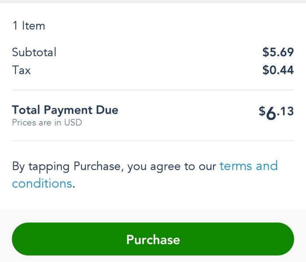Click the "Total Payment Due" heading
Screen dimensions: 306x262
65,110
